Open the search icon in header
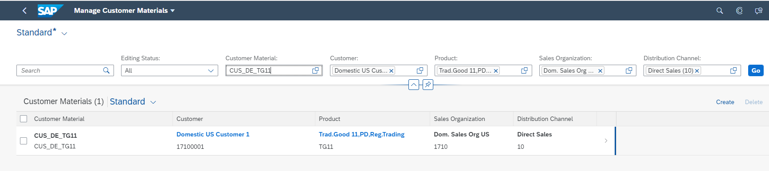Image resolution: width=769 pixels, height=171 pixels. (720, 11)
